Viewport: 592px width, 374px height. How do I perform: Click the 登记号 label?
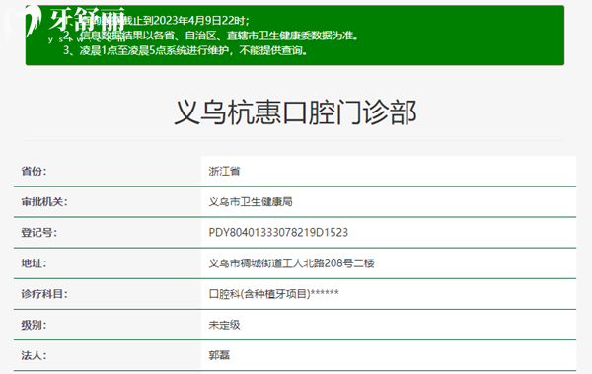[38, 233]
